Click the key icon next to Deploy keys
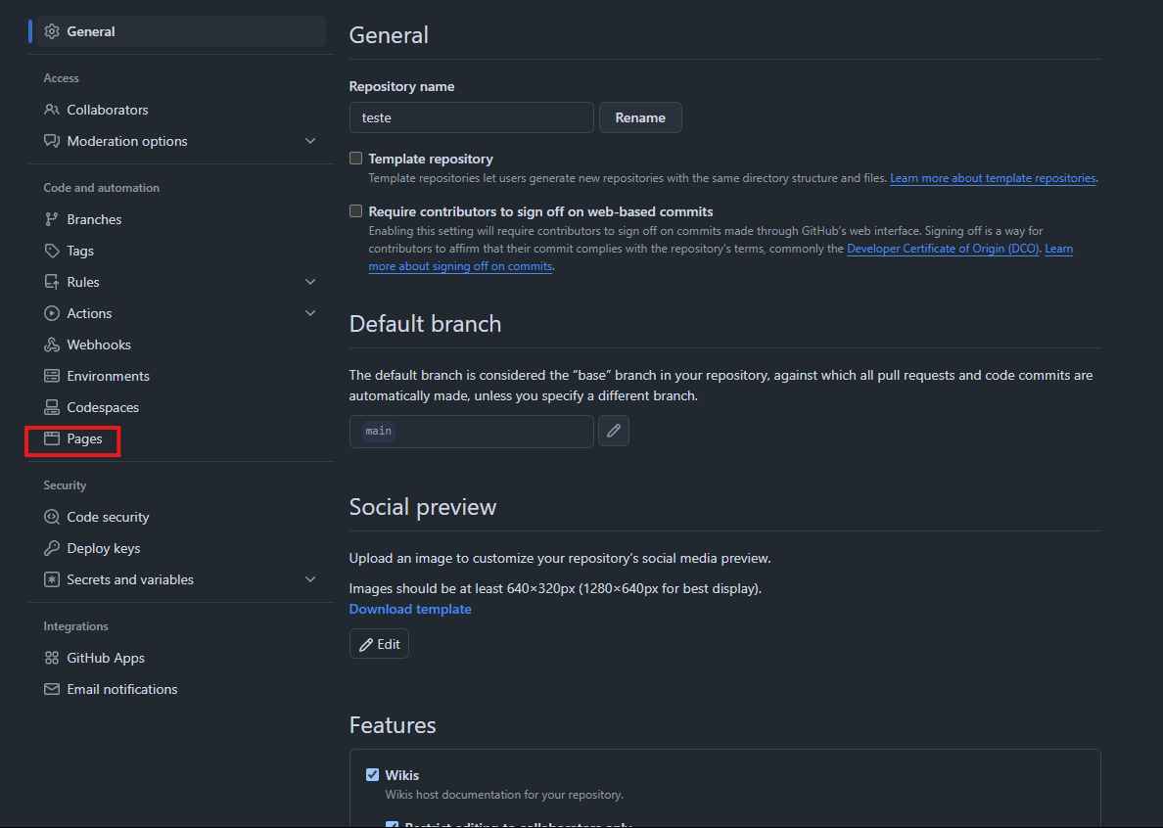Image resolution: width=1163 pixels, height=828 pixels. 51,548
